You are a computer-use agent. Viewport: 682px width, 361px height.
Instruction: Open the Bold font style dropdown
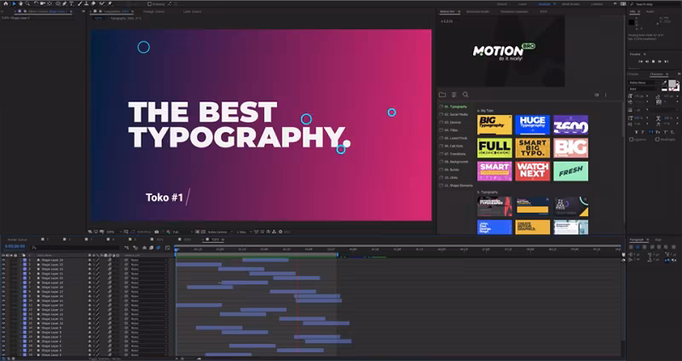point(643,89)
